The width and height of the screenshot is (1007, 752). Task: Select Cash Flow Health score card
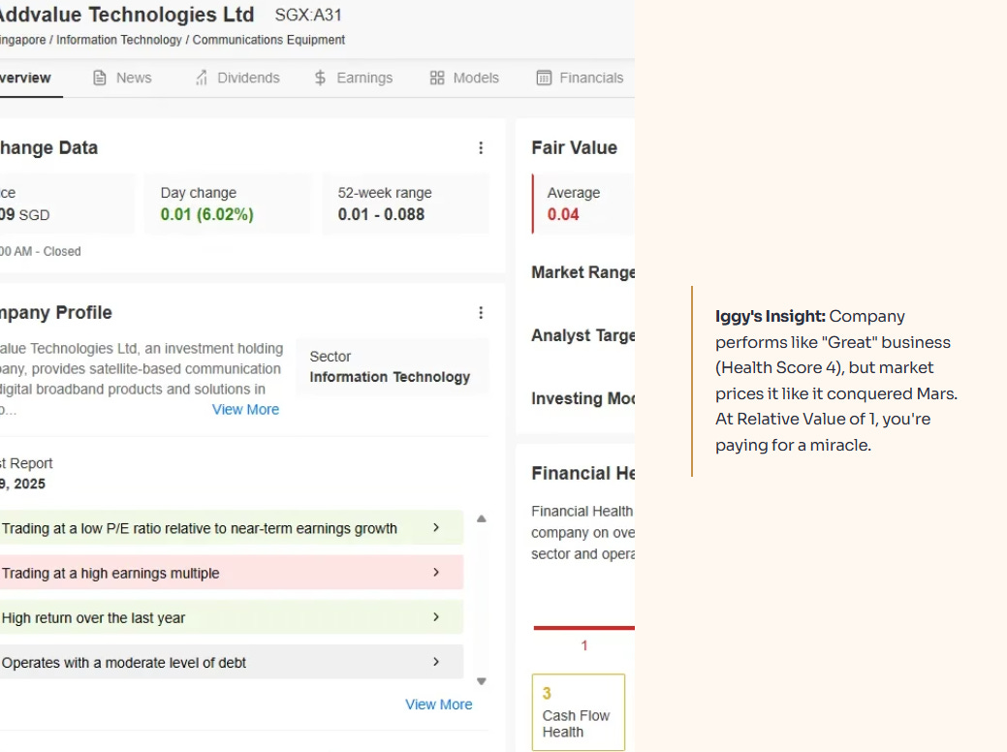(x=578, y=712)
